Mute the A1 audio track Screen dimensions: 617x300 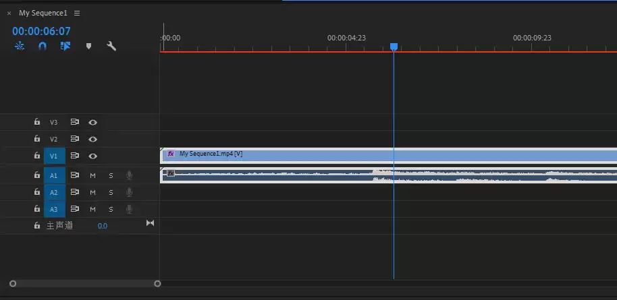coord(93,175)
